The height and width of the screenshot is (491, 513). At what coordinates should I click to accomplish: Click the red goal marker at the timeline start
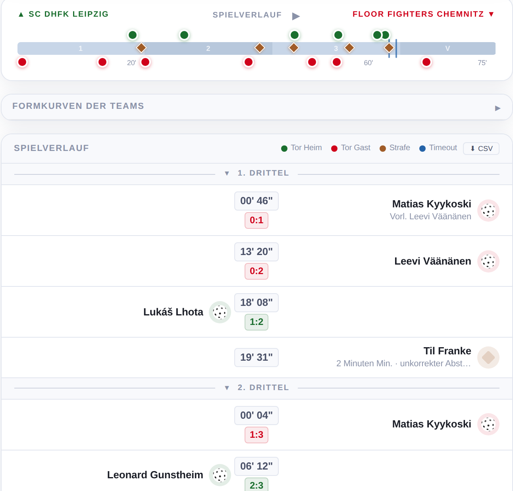pyautogui.click(x=22, y=62)
